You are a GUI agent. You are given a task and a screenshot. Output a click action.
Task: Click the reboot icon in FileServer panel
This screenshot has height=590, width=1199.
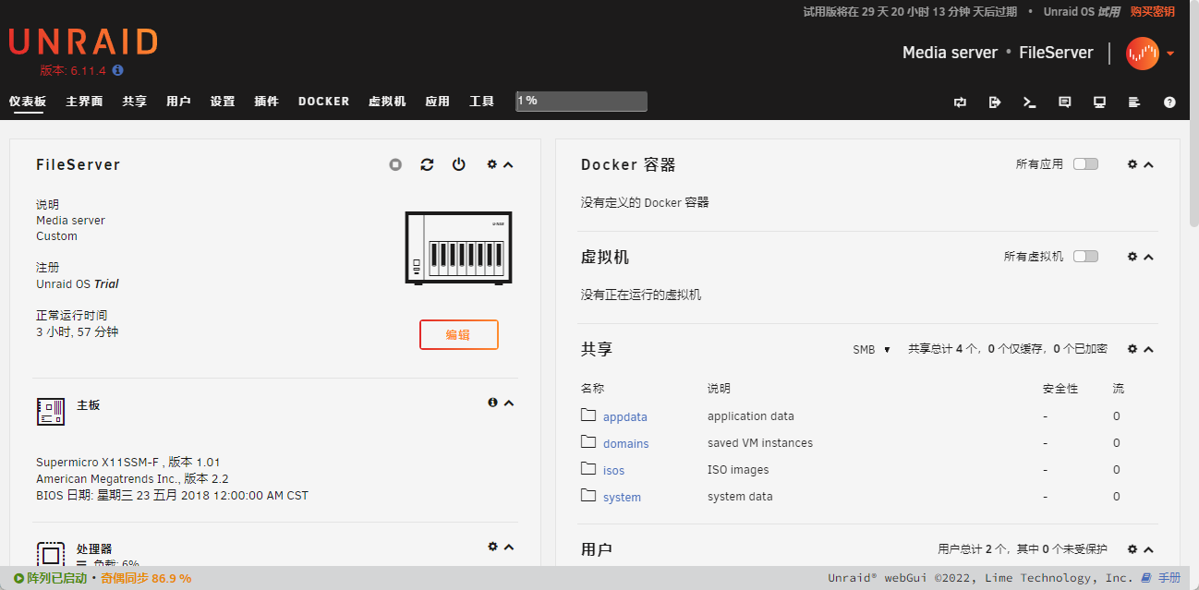click(x=427, y=164)
